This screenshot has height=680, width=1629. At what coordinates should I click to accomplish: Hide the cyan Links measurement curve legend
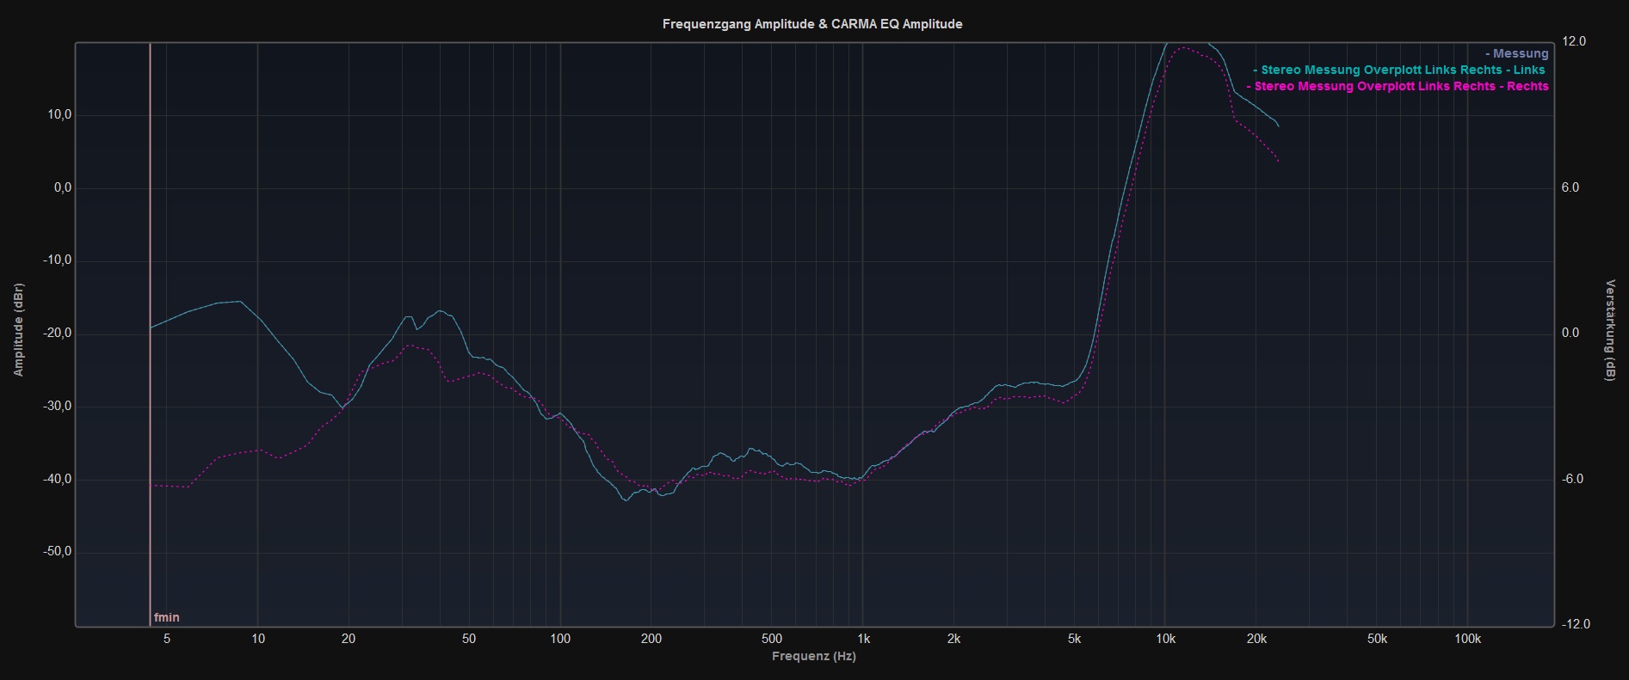point(1401,70)
